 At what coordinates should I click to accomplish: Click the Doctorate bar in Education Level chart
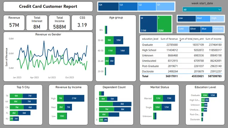pos(202,119)
